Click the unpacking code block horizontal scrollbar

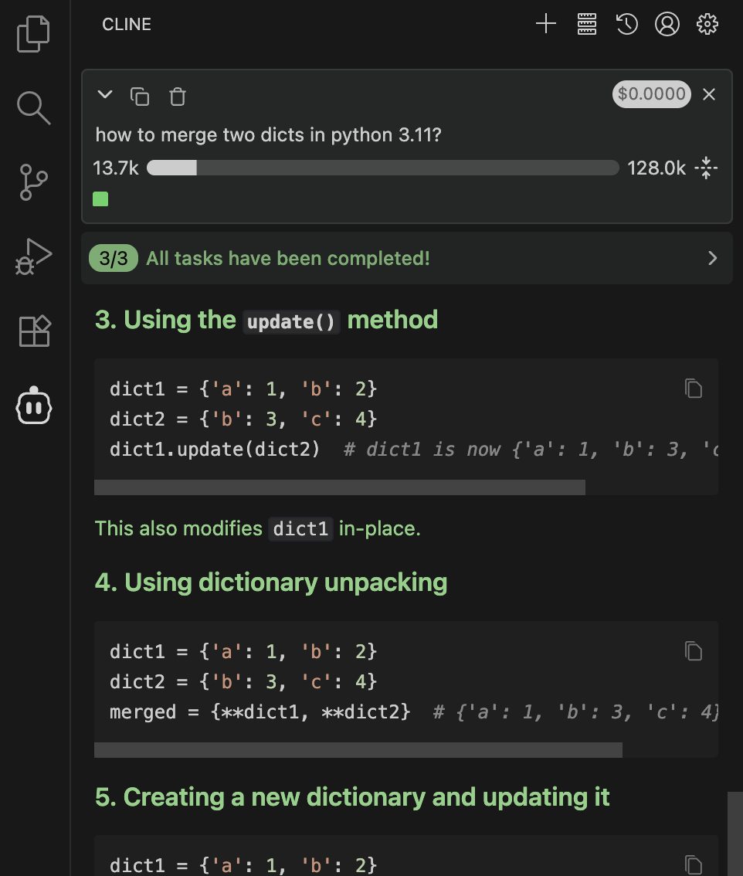point(358,750)
